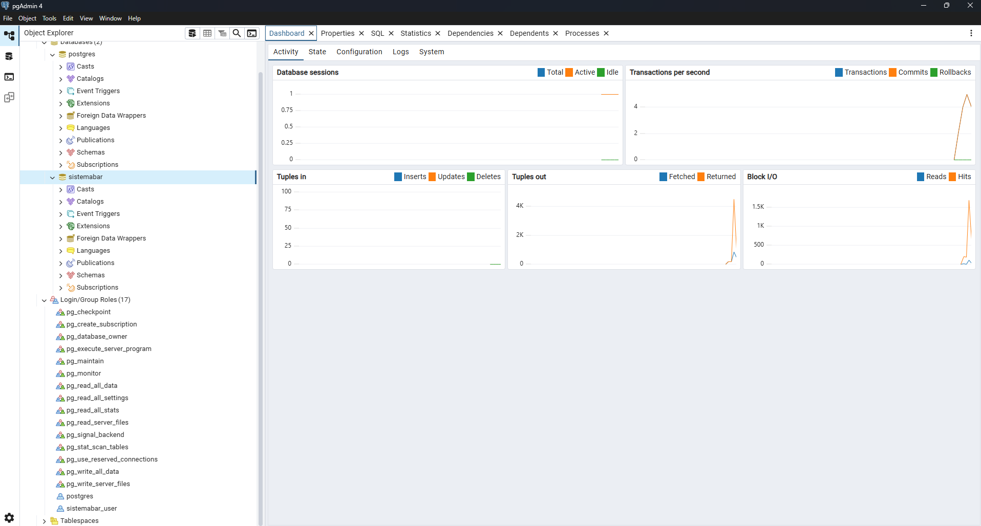Select the pg_checkpoint role
Image resolution: width=981 pixels, height=526 pixels.
pyautogui.click(x=88, y=312)
